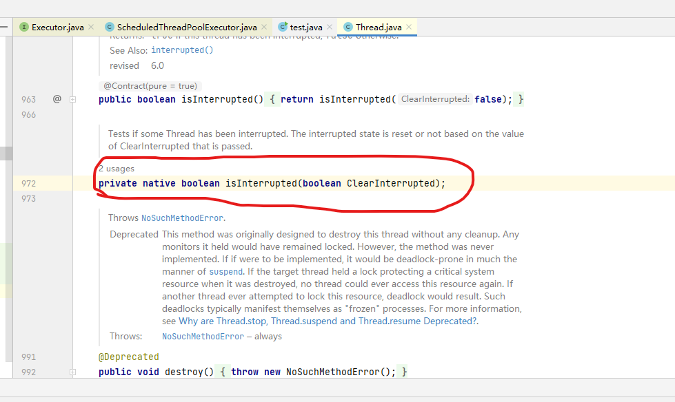Open NoSuchMethodError – always link
The image size is (675, 402).
203,336
